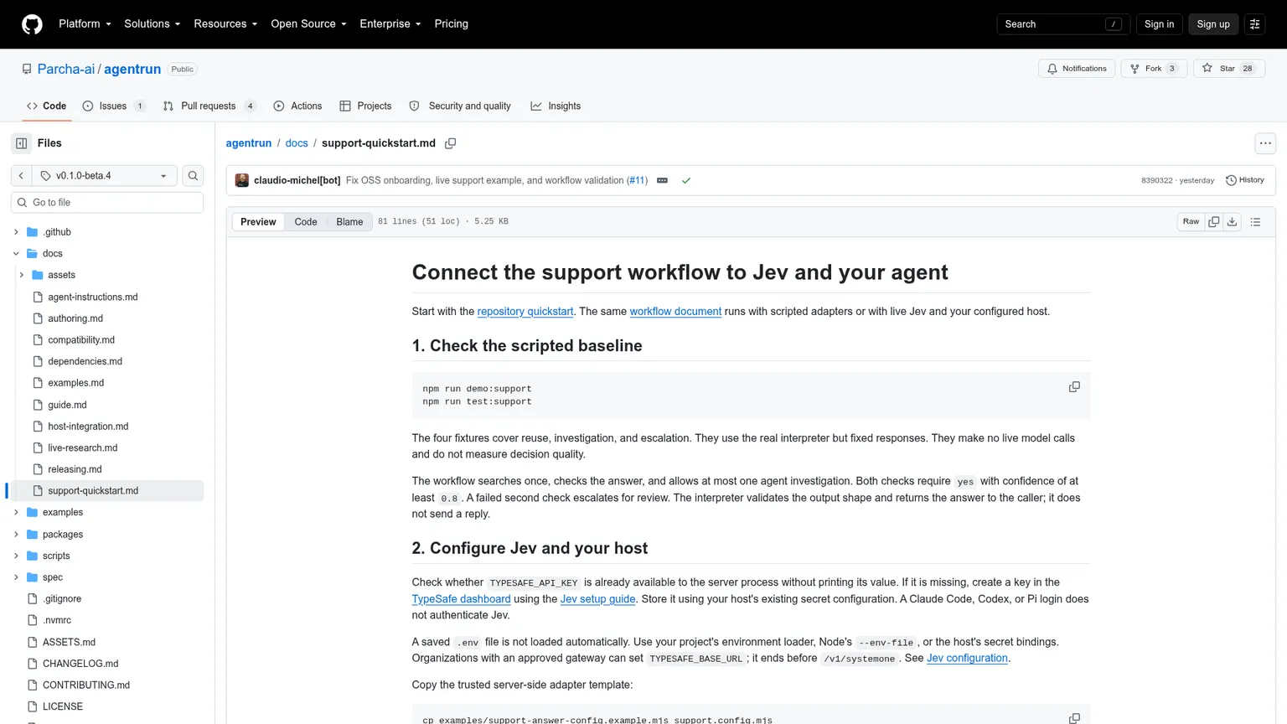
Task: Open the Actions tab
Action: 297,106
